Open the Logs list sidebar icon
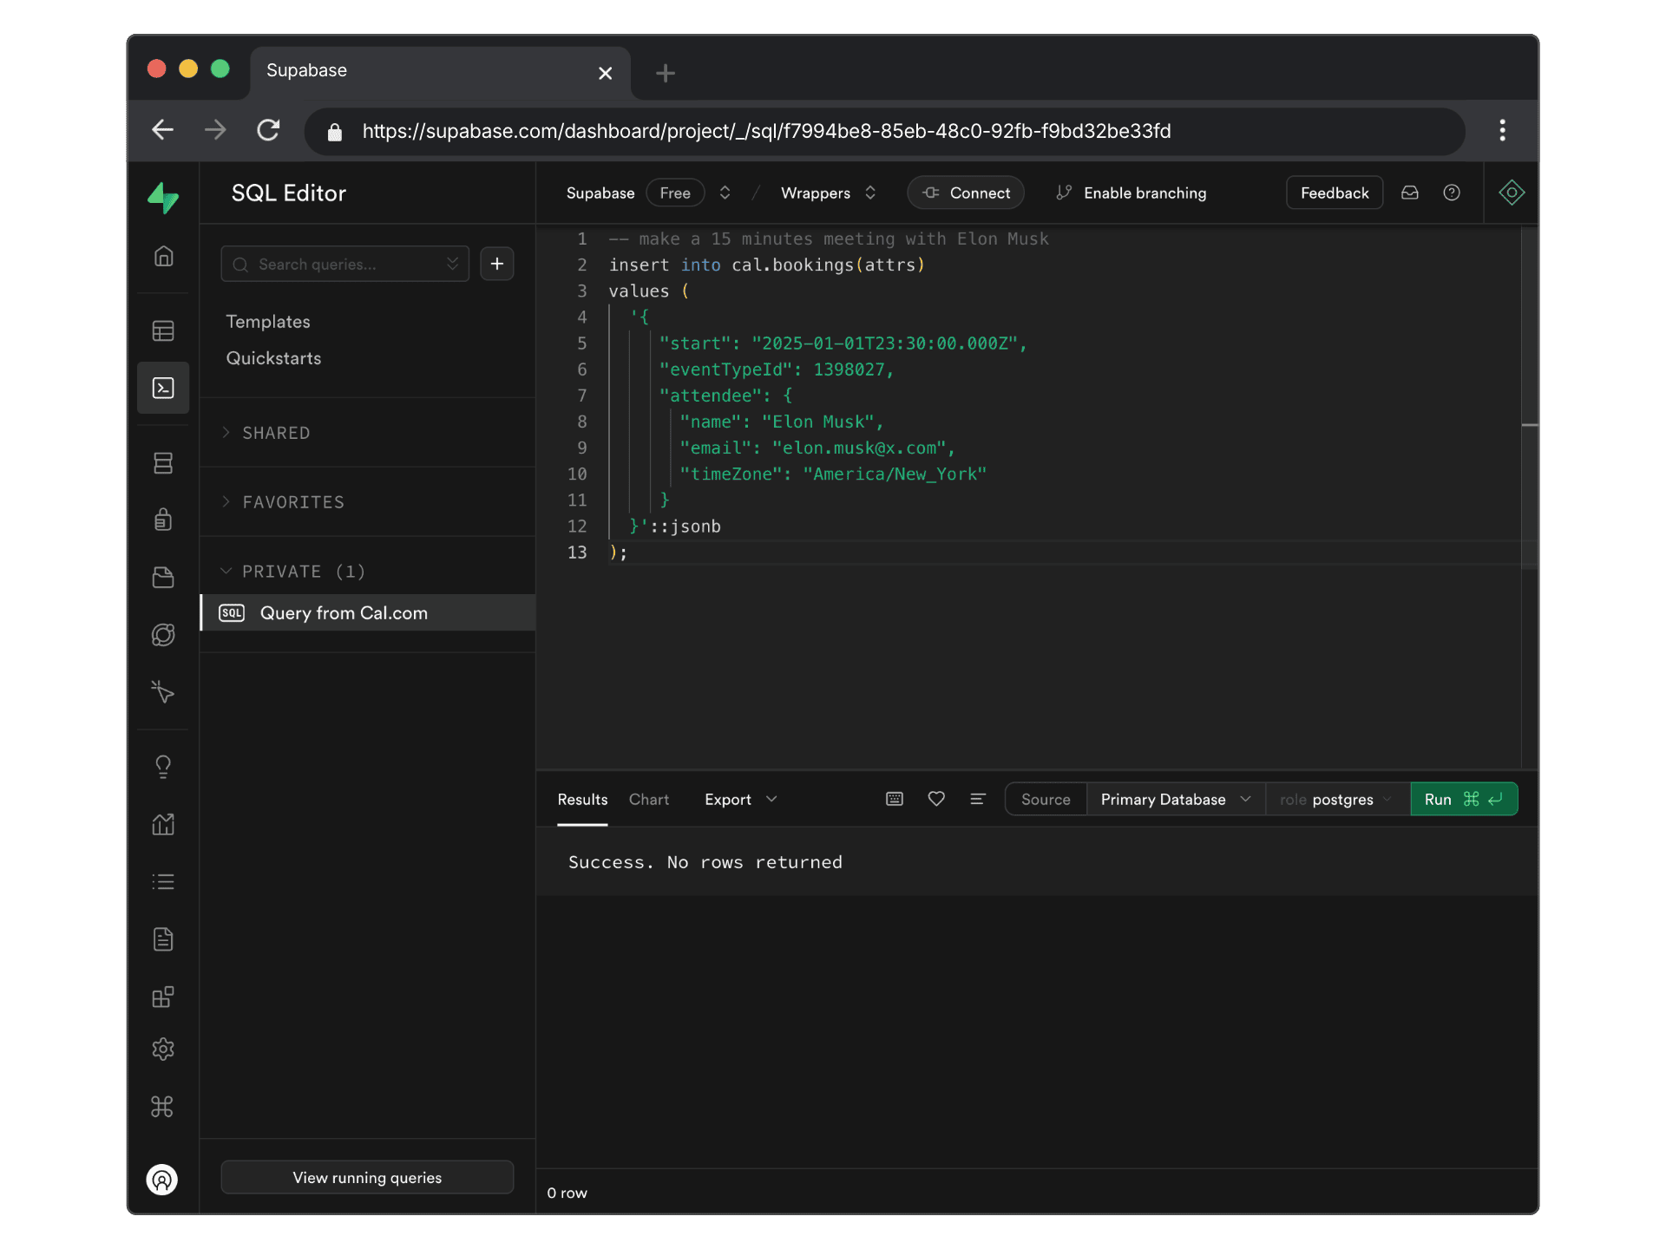Viewport: 1666px width, 1249px height. 163,882
